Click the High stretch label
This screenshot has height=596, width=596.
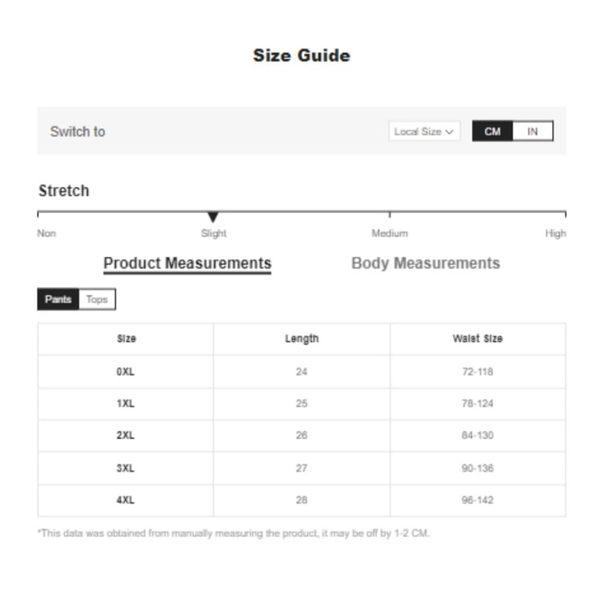click(555, 233)
